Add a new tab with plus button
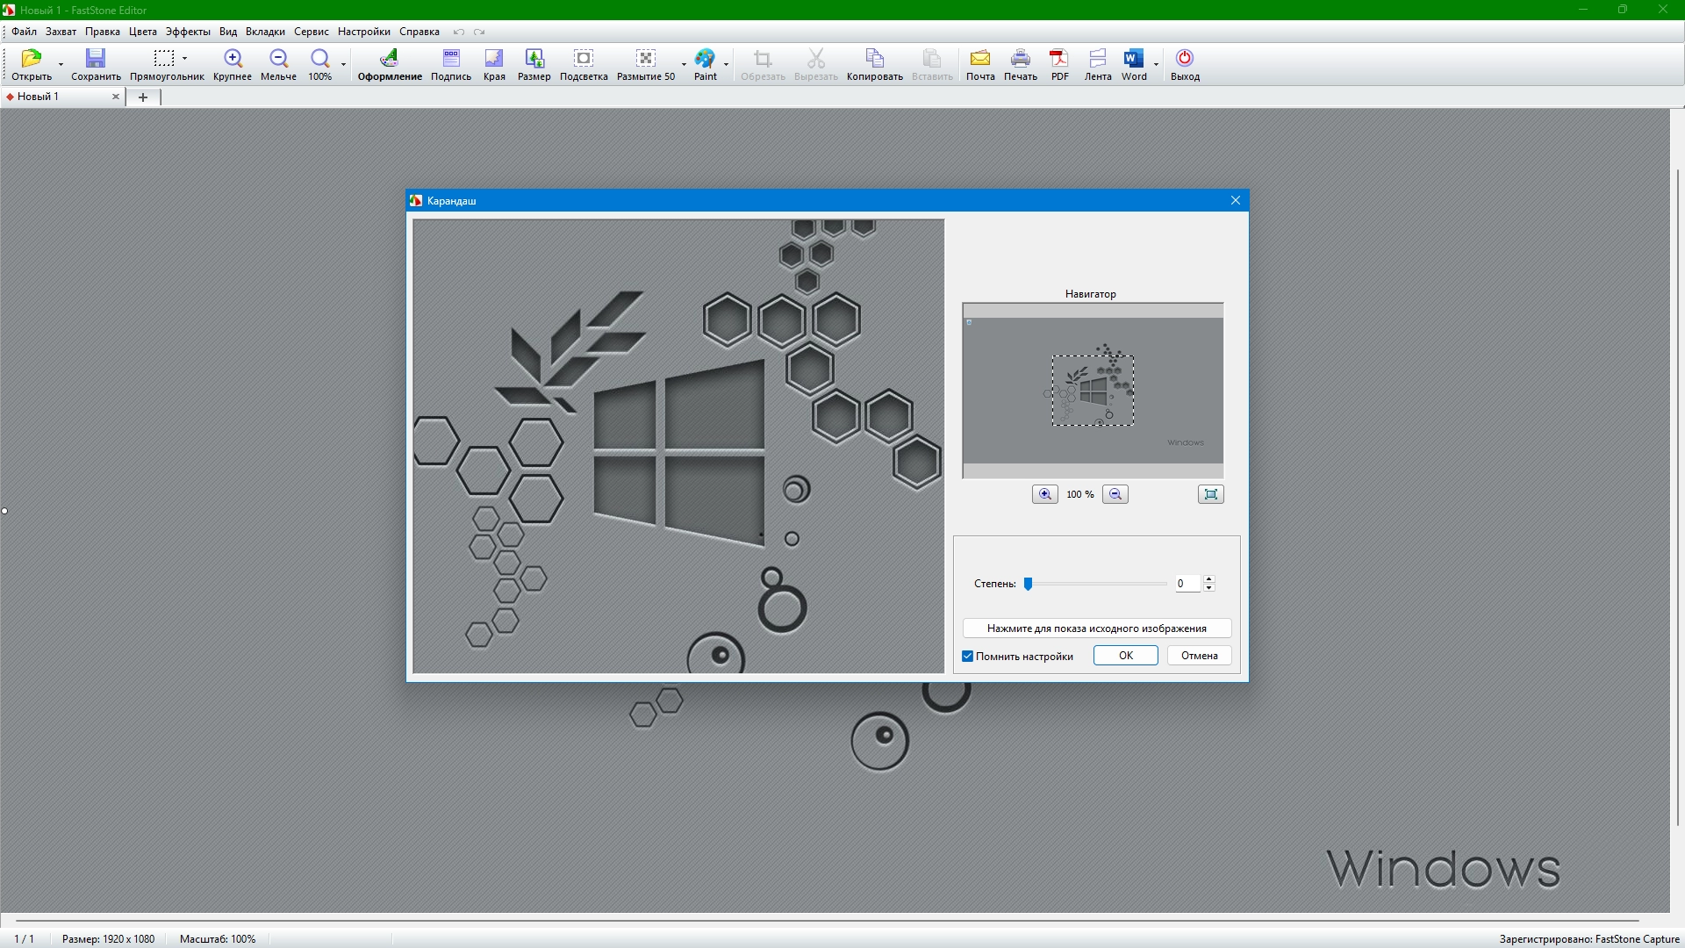 pyautogui.click(x=143, y=97)
